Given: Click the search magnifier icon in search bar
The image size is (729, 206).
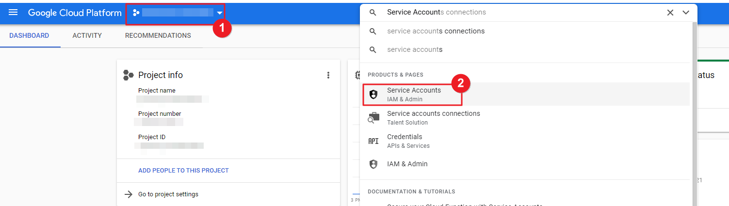Looking at the screenshot, I should pyautogui.click(x=373, y=13).
